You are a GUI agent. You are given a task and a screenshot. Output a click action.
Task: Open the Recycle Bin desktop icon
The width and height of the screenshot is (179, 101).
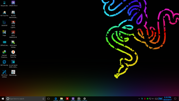tap(4, 4)
